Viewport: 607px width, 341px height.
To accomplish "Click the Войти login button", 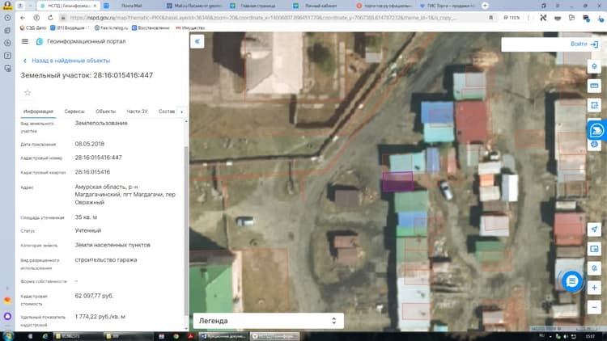I will 584,44.
